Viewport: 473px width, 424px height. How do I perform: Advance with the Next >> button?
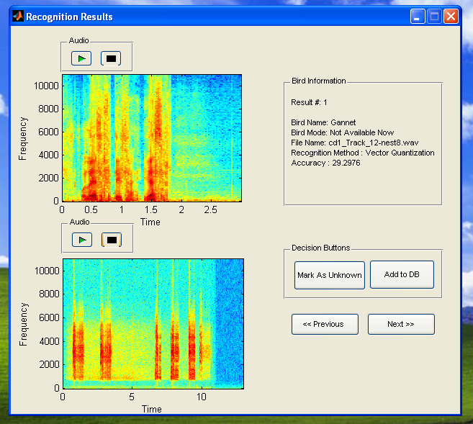(x=401, y=324)
